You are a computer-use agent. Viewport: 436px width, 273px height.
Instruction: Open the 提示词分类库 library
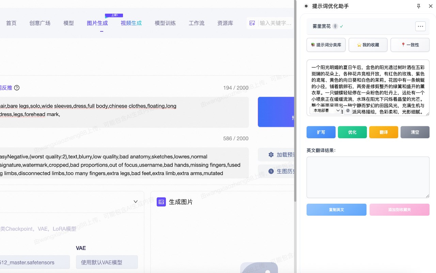[326, 45]
